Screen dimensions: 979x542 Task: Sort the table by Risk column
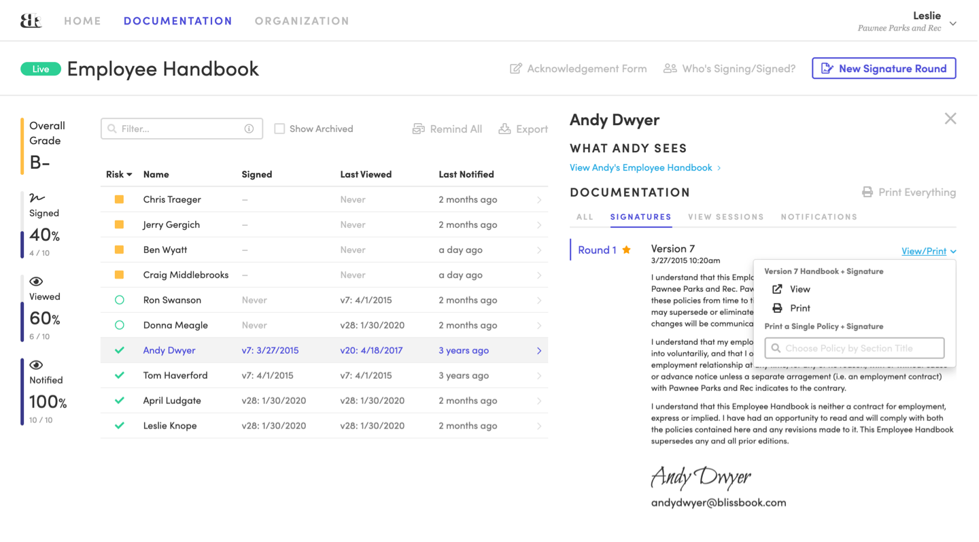(119, 174)
